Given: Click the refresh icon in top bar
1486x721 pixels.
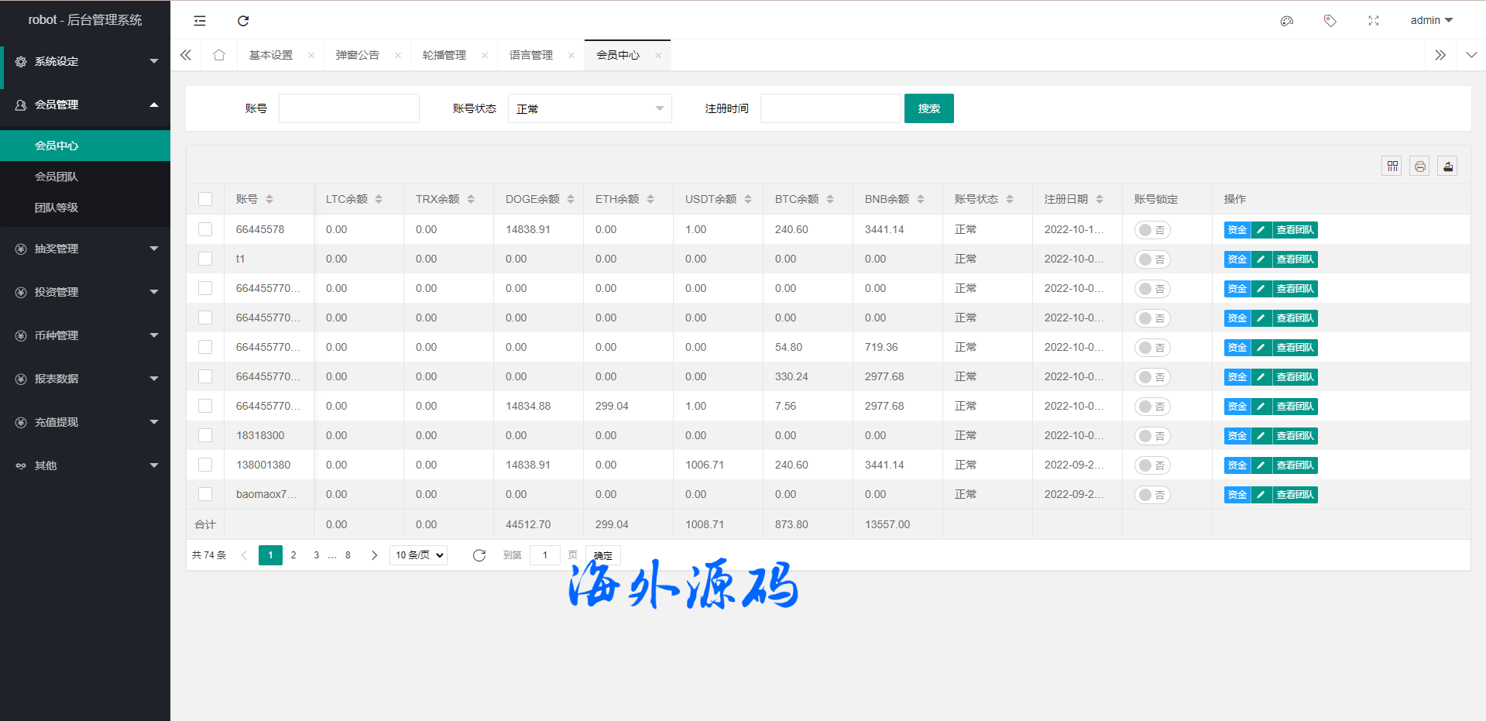Looking at the screenshot, I should pyautogui.click(x=243, y=21).
